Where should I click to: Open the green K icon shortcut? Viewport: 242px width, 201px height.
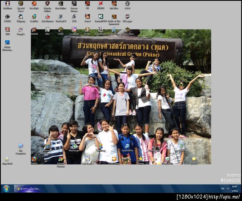[x=100, y=18]
